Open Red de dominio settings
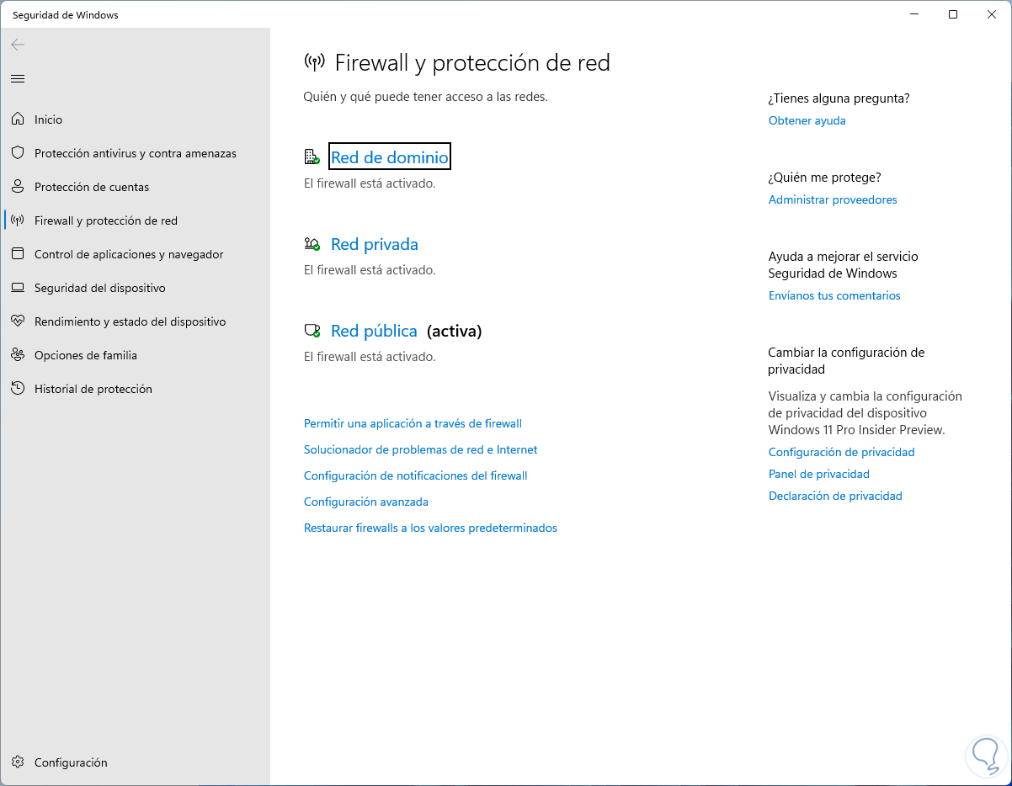This screenshot has width=1012, height=786. [389, 157]
